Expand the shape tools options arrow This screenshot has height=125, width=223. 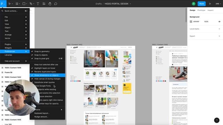pyautogui.click(x=26, y=4)
